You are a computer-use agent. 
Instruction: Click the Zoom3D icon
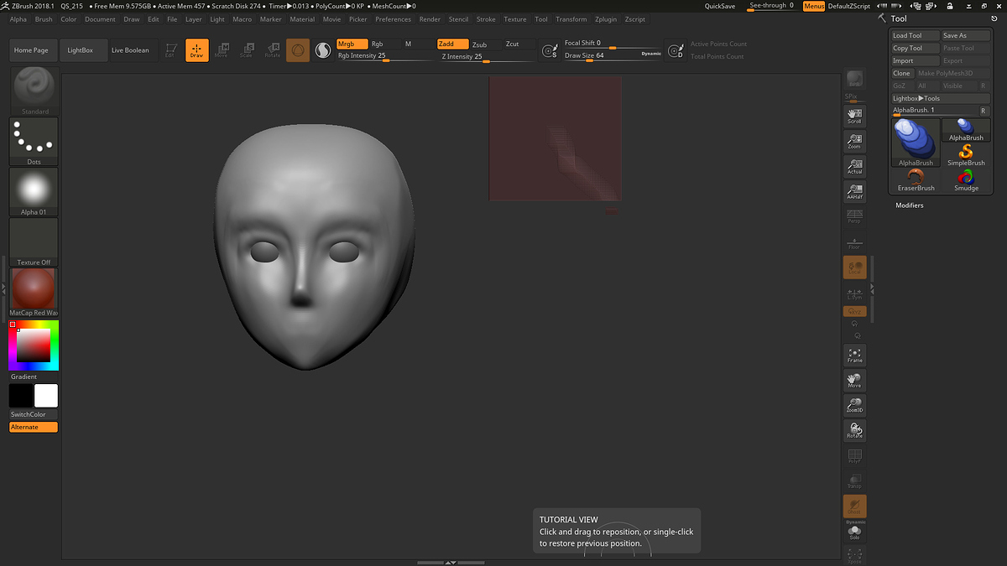(854, 406)
